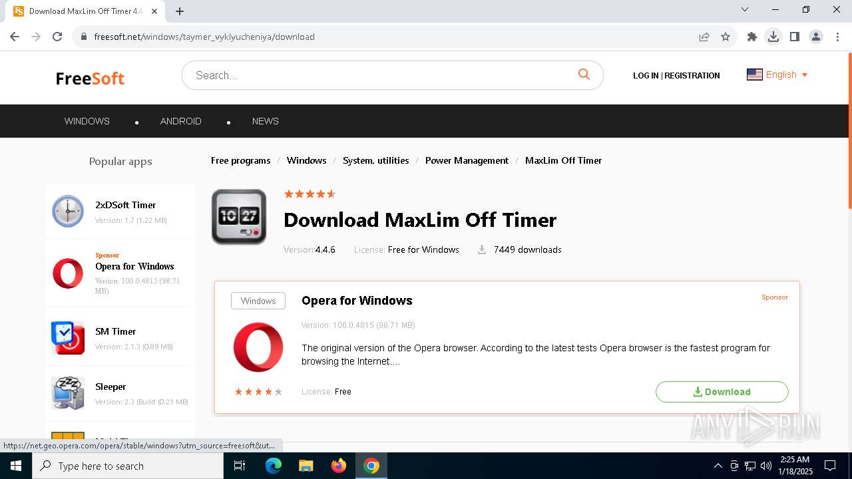Open the volume control in system tray

click(766, 466)
